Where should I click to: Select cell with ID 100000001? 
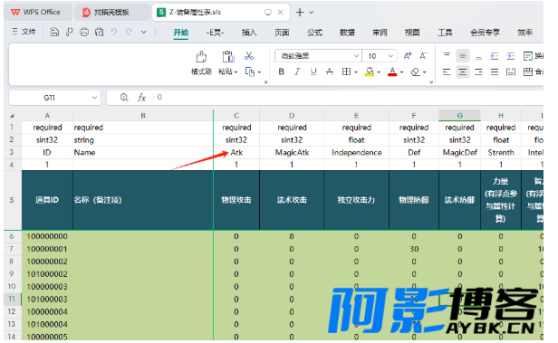[x=47, y=249]
